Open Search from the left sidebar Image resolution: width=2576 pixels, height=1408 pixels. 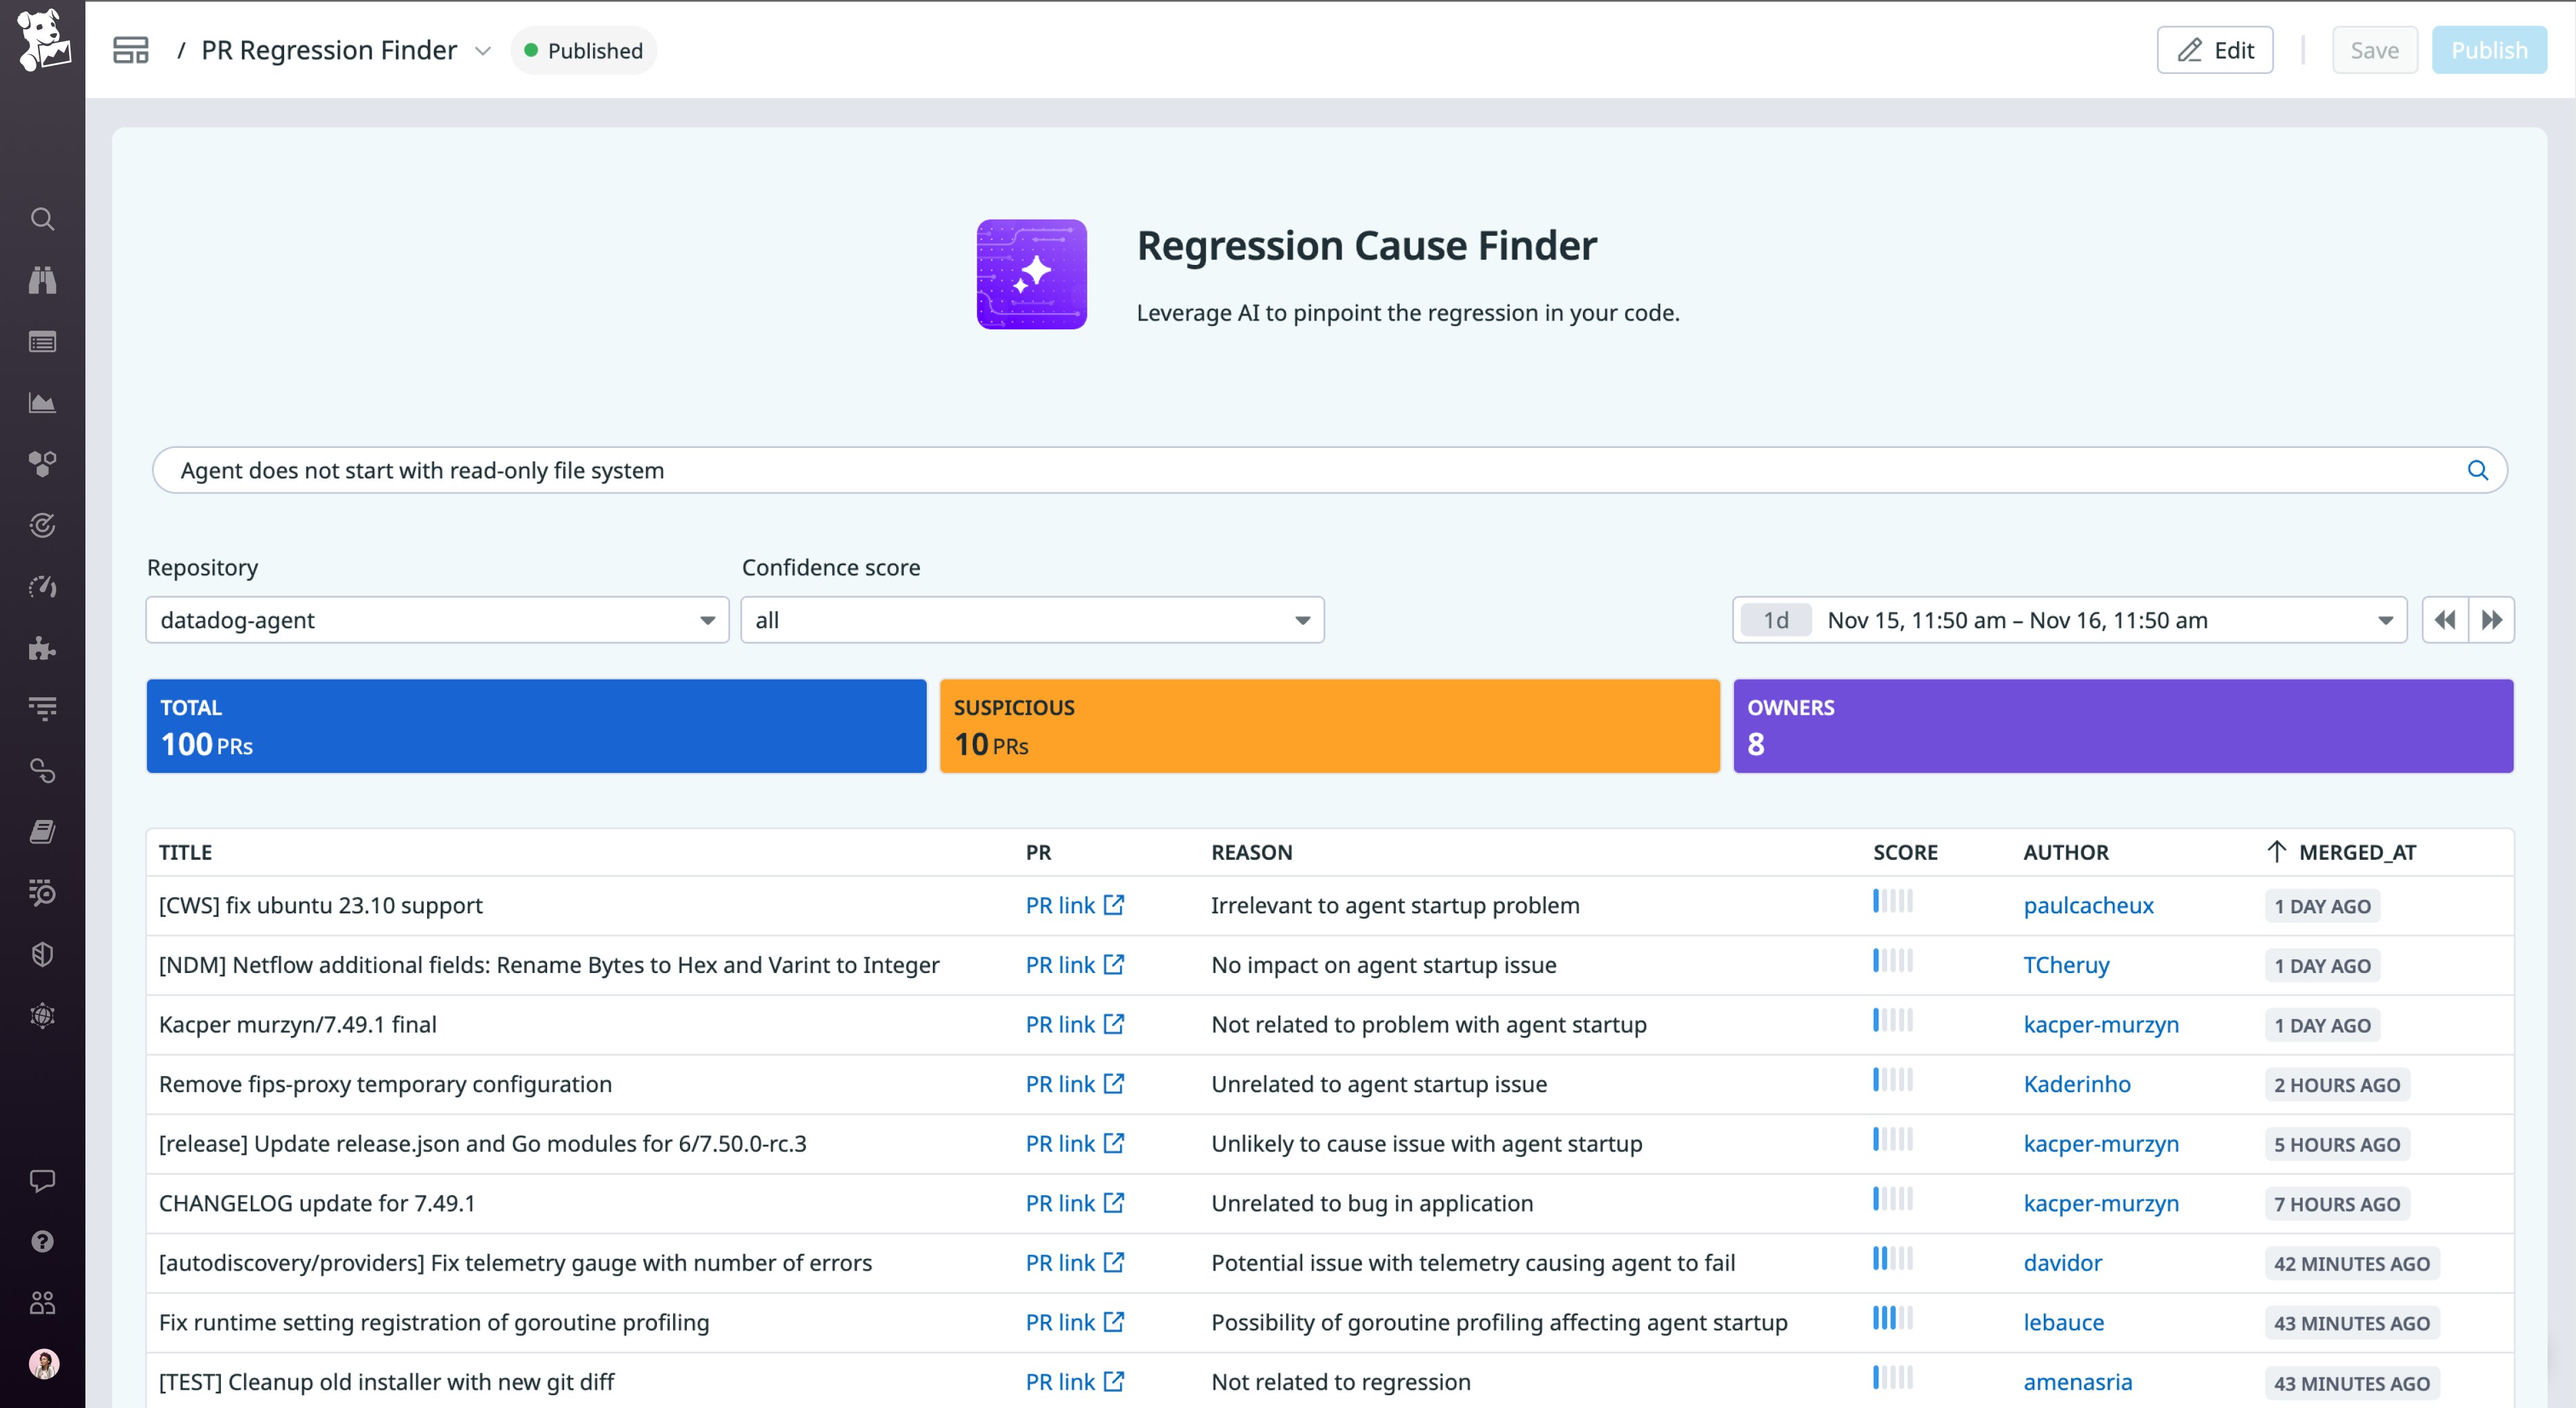click(x=42, y=218)
